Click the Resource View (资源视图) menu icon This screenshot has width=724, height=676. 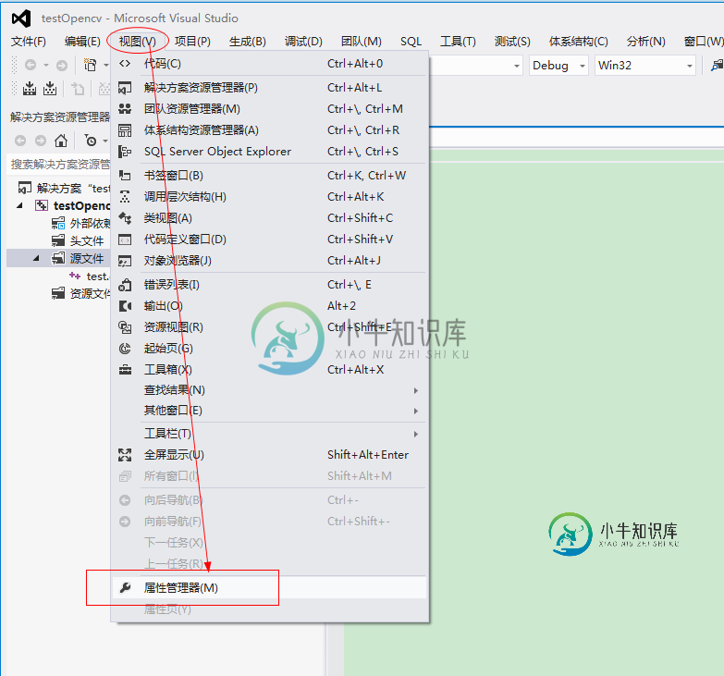click(125, 327)
